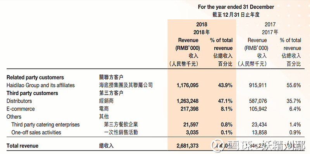Select the 915,911 revenue figure for 2017
Viewport: 310px width, 154px height.
click(258, 85)
